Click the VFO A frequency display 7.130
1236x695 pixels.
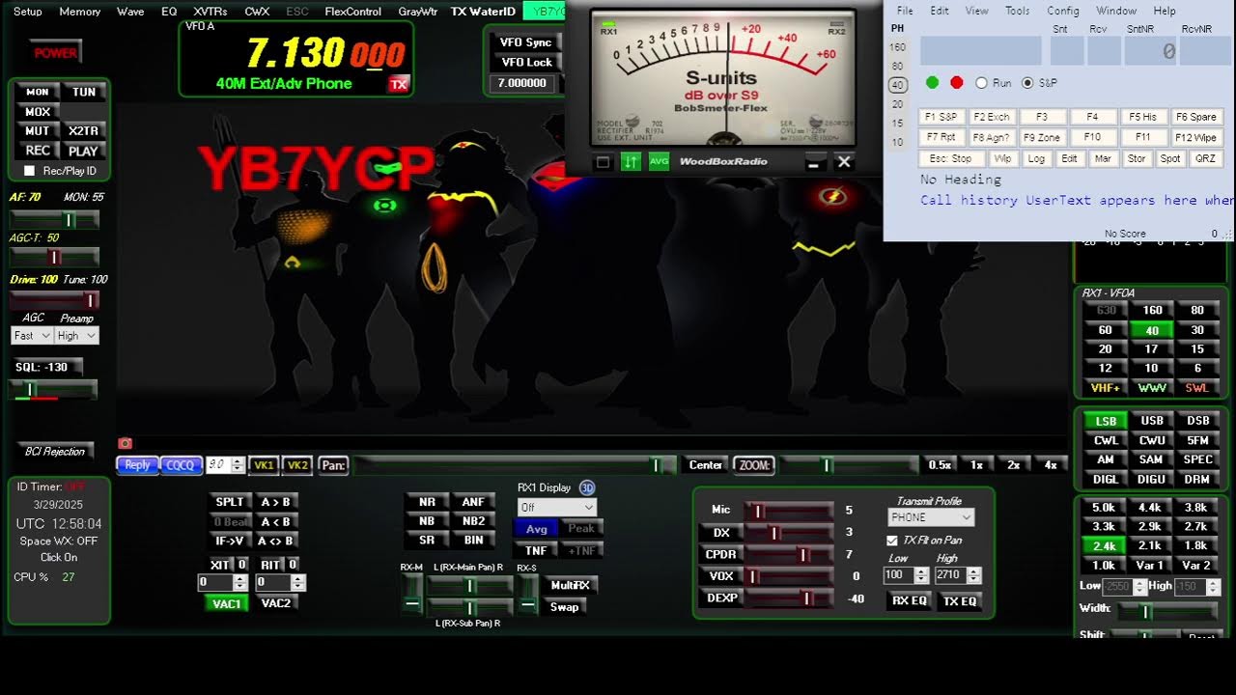325,52
